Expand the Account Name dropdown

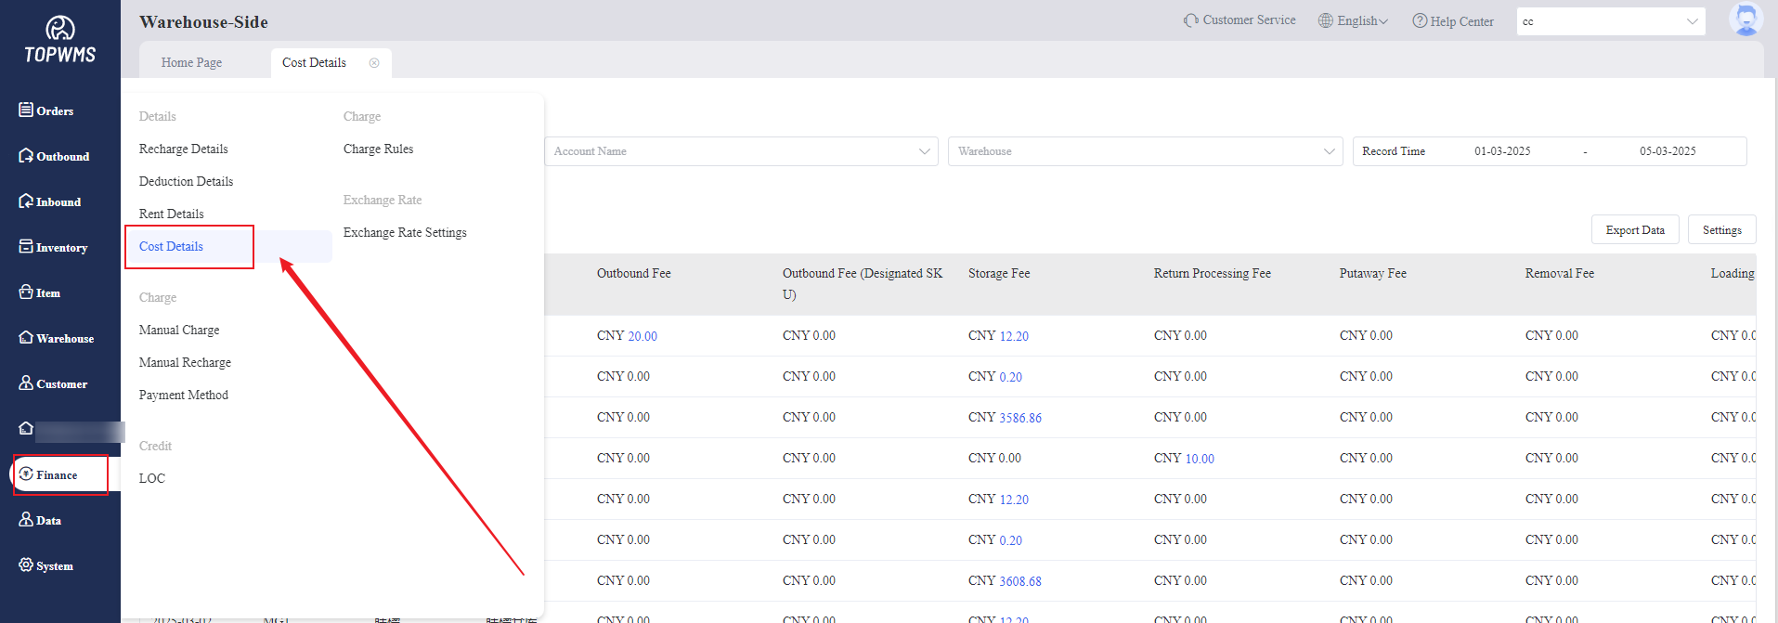point(740,151)
